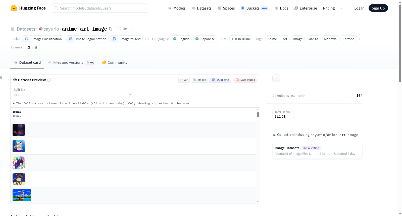Click the Sign Up button
Screen dimensions: 402x216
[x=378, y=8]
